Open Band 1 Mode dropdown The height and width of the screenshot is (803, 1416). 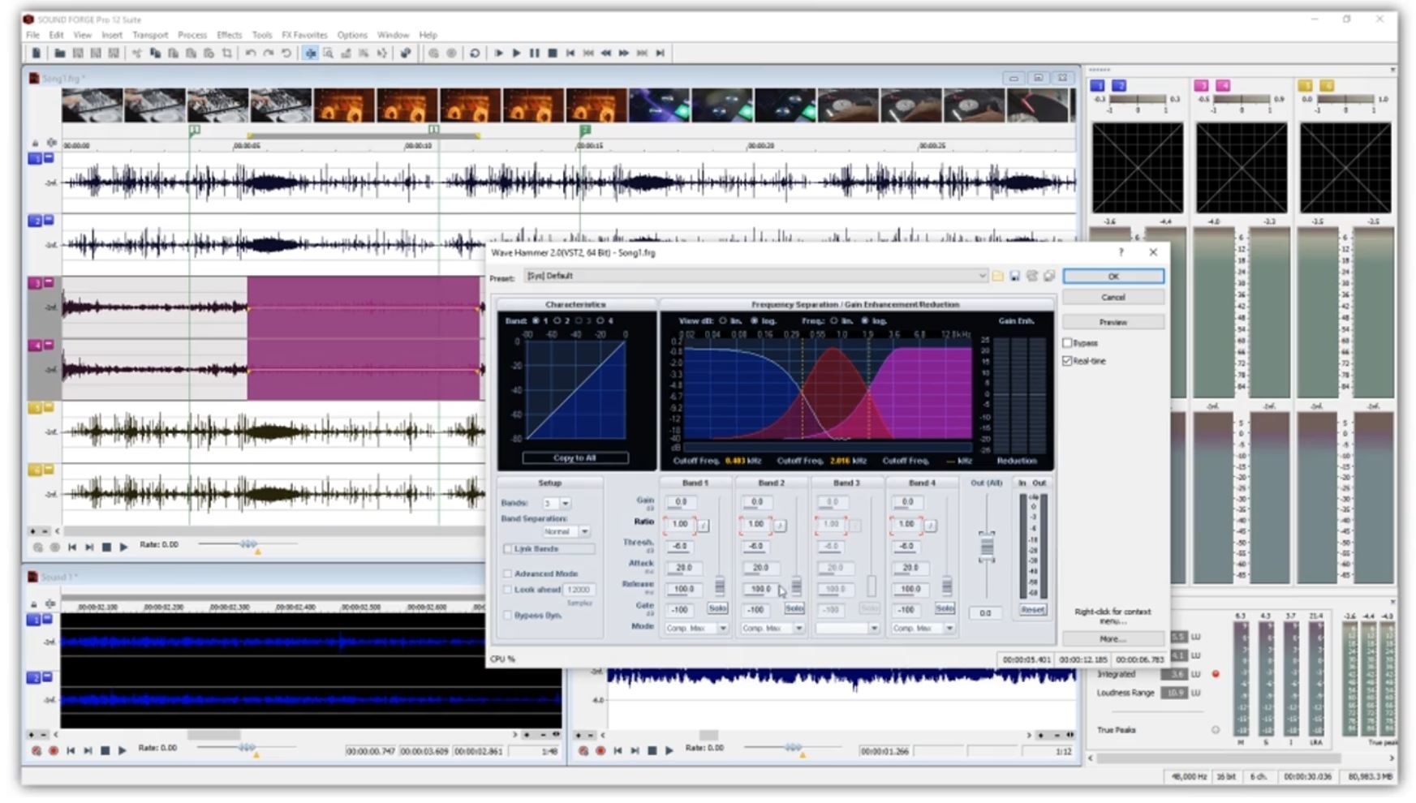coord(722,629)
